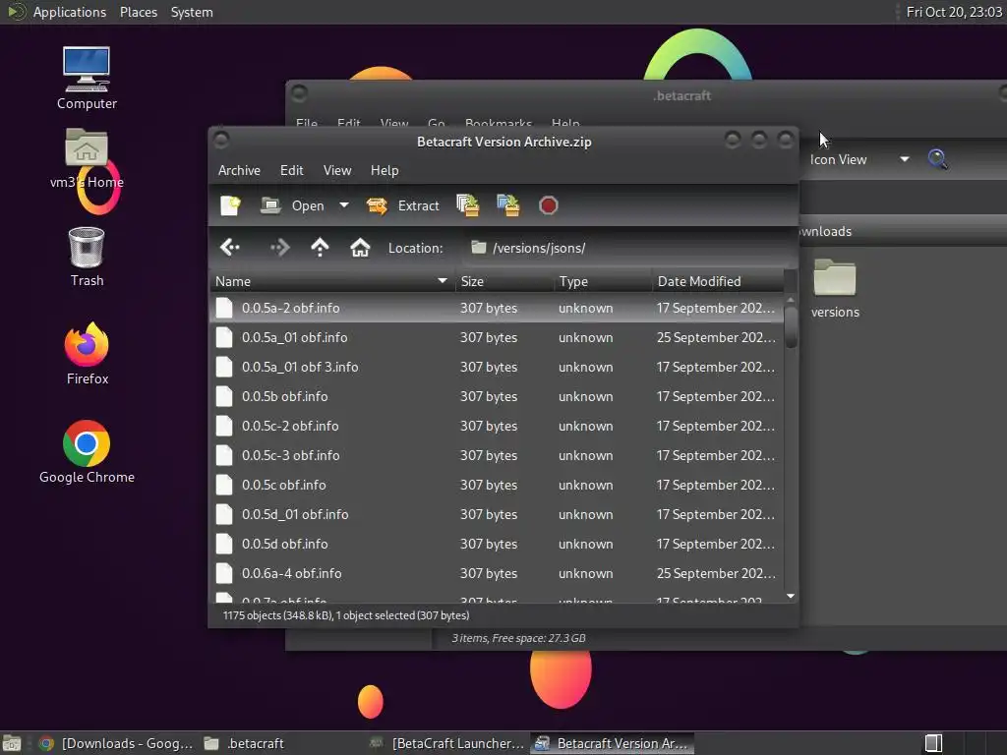This screenshot has height=755, width=1007.
Task: Go to the archive home location
Action: 360,247
